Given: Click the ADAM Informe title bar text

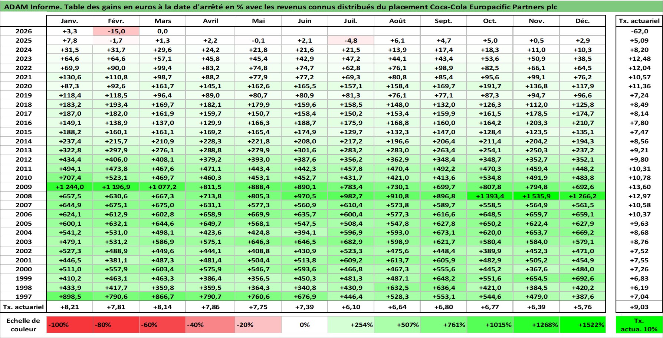Looking at the screenshot, I should (281, 7).
